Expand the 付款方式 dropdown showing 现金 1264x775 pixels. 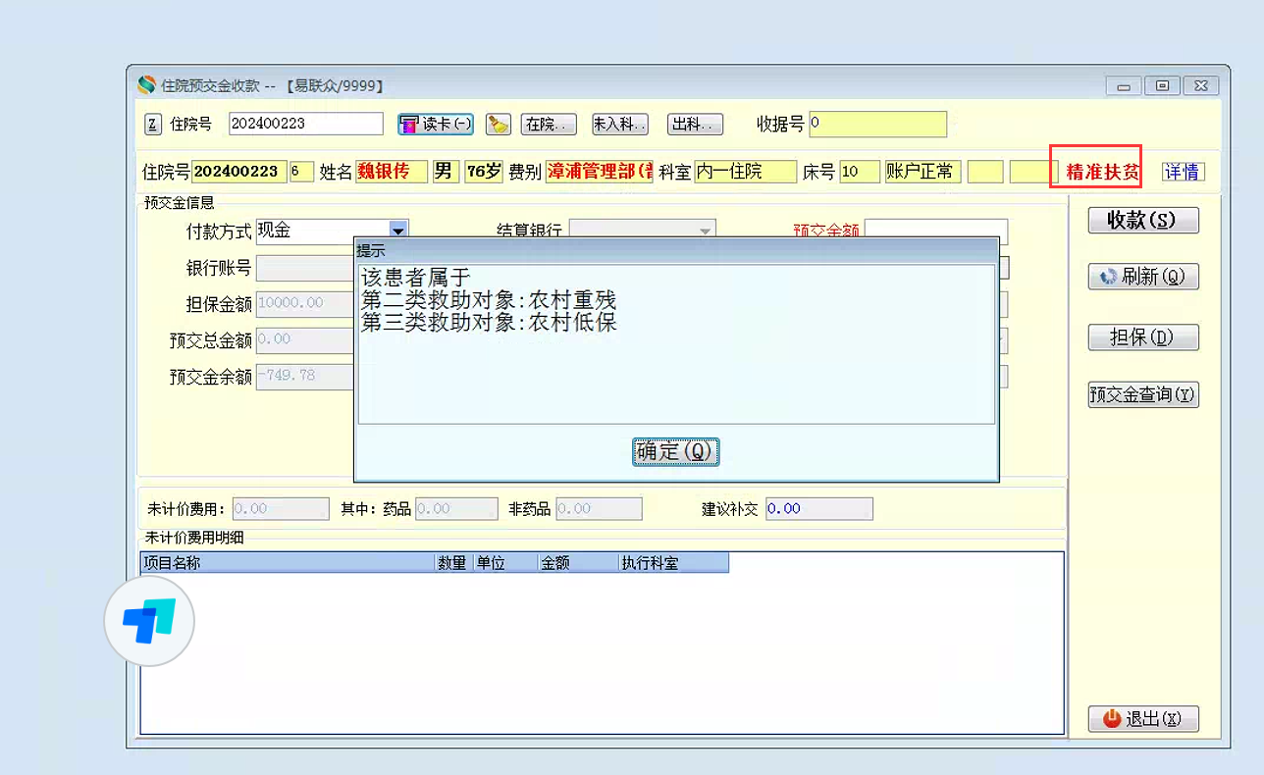[x=398, y=232]
